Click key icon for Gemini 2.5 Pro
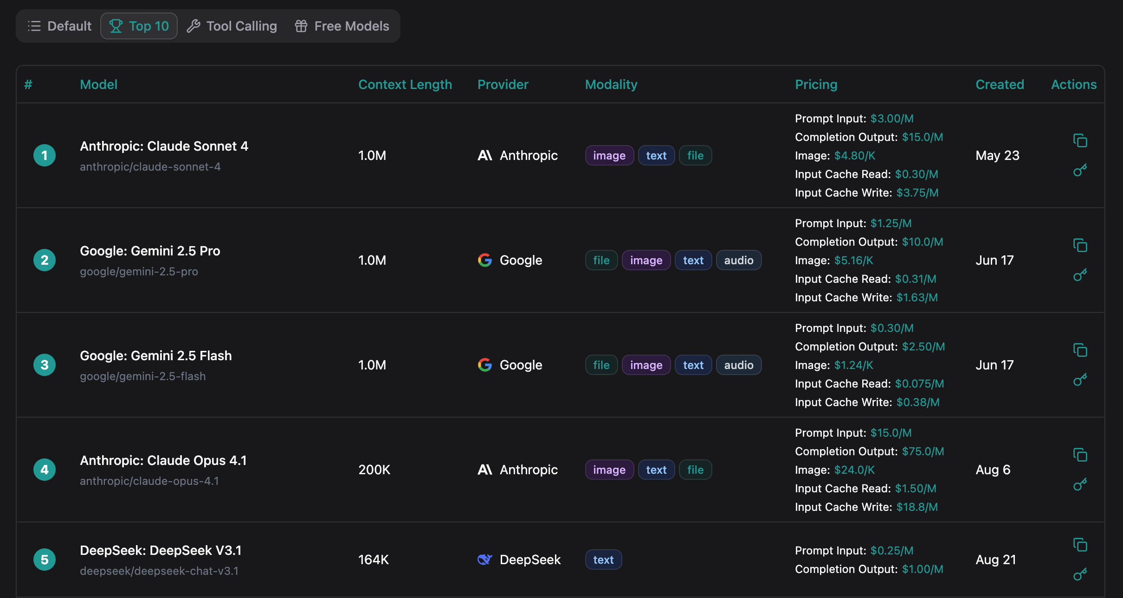 pyautogui.click(x=1080, y=275)
